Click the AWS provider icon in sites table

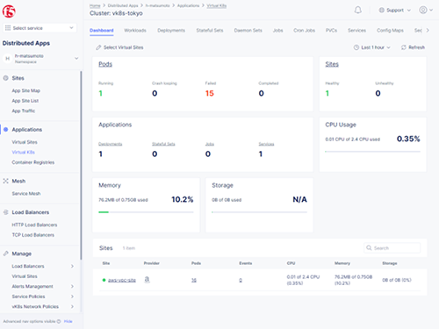coord(147,280)
